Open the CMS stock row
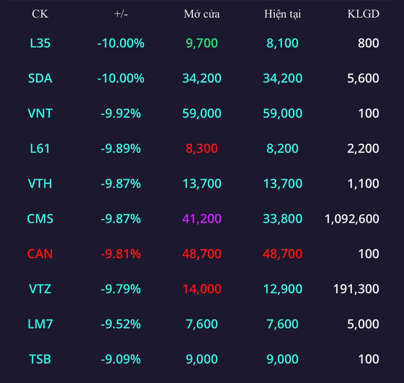 coord(202,218)
